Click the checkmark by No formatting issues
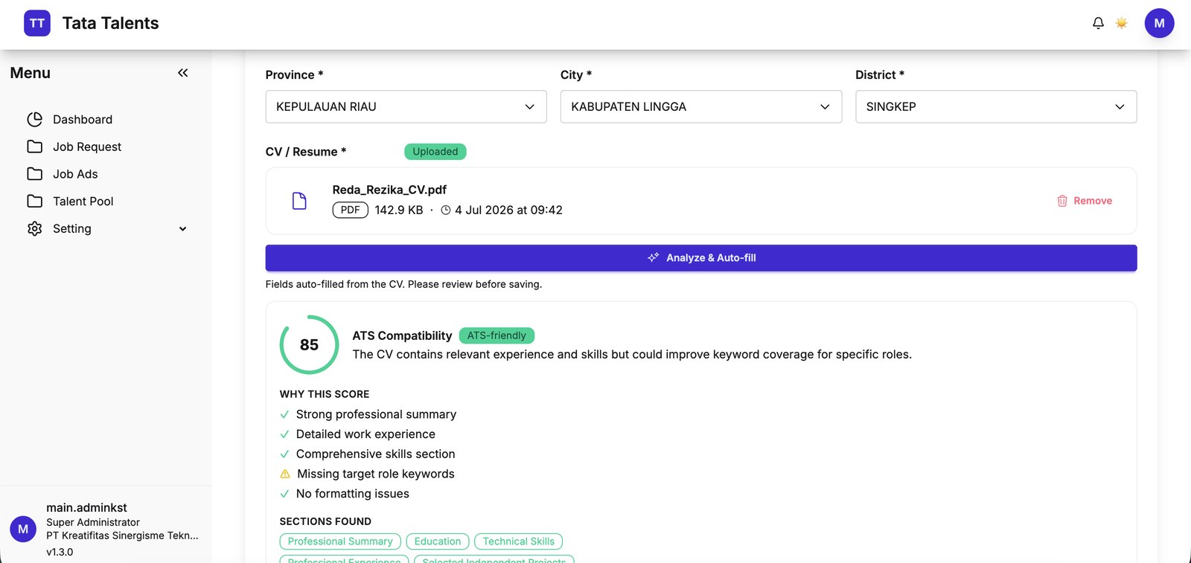This screenshot has height=563, width=1191. tap(284, 494)
